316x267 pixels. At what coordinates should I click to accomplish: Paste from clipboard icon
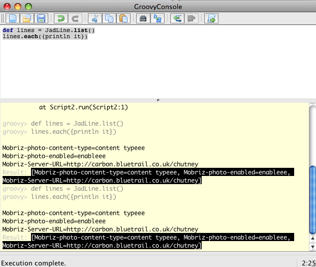pos(123,19)
